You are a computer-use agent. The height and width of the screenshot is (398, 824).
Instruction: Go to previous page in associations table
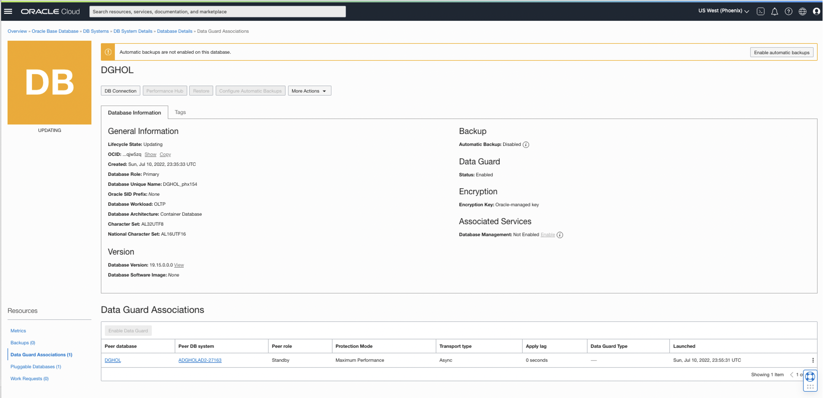point(792,375)
